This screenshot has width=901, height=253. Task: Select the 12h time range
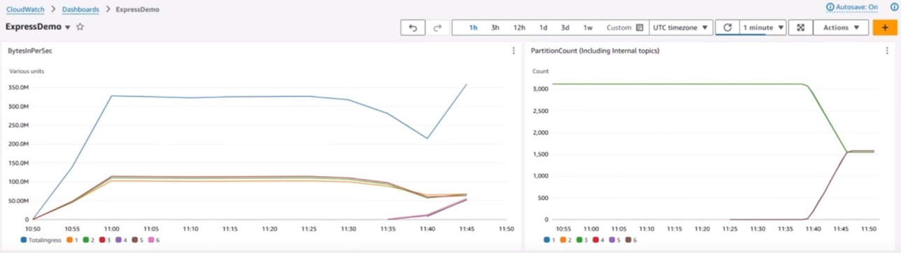[x=519, y=28]
